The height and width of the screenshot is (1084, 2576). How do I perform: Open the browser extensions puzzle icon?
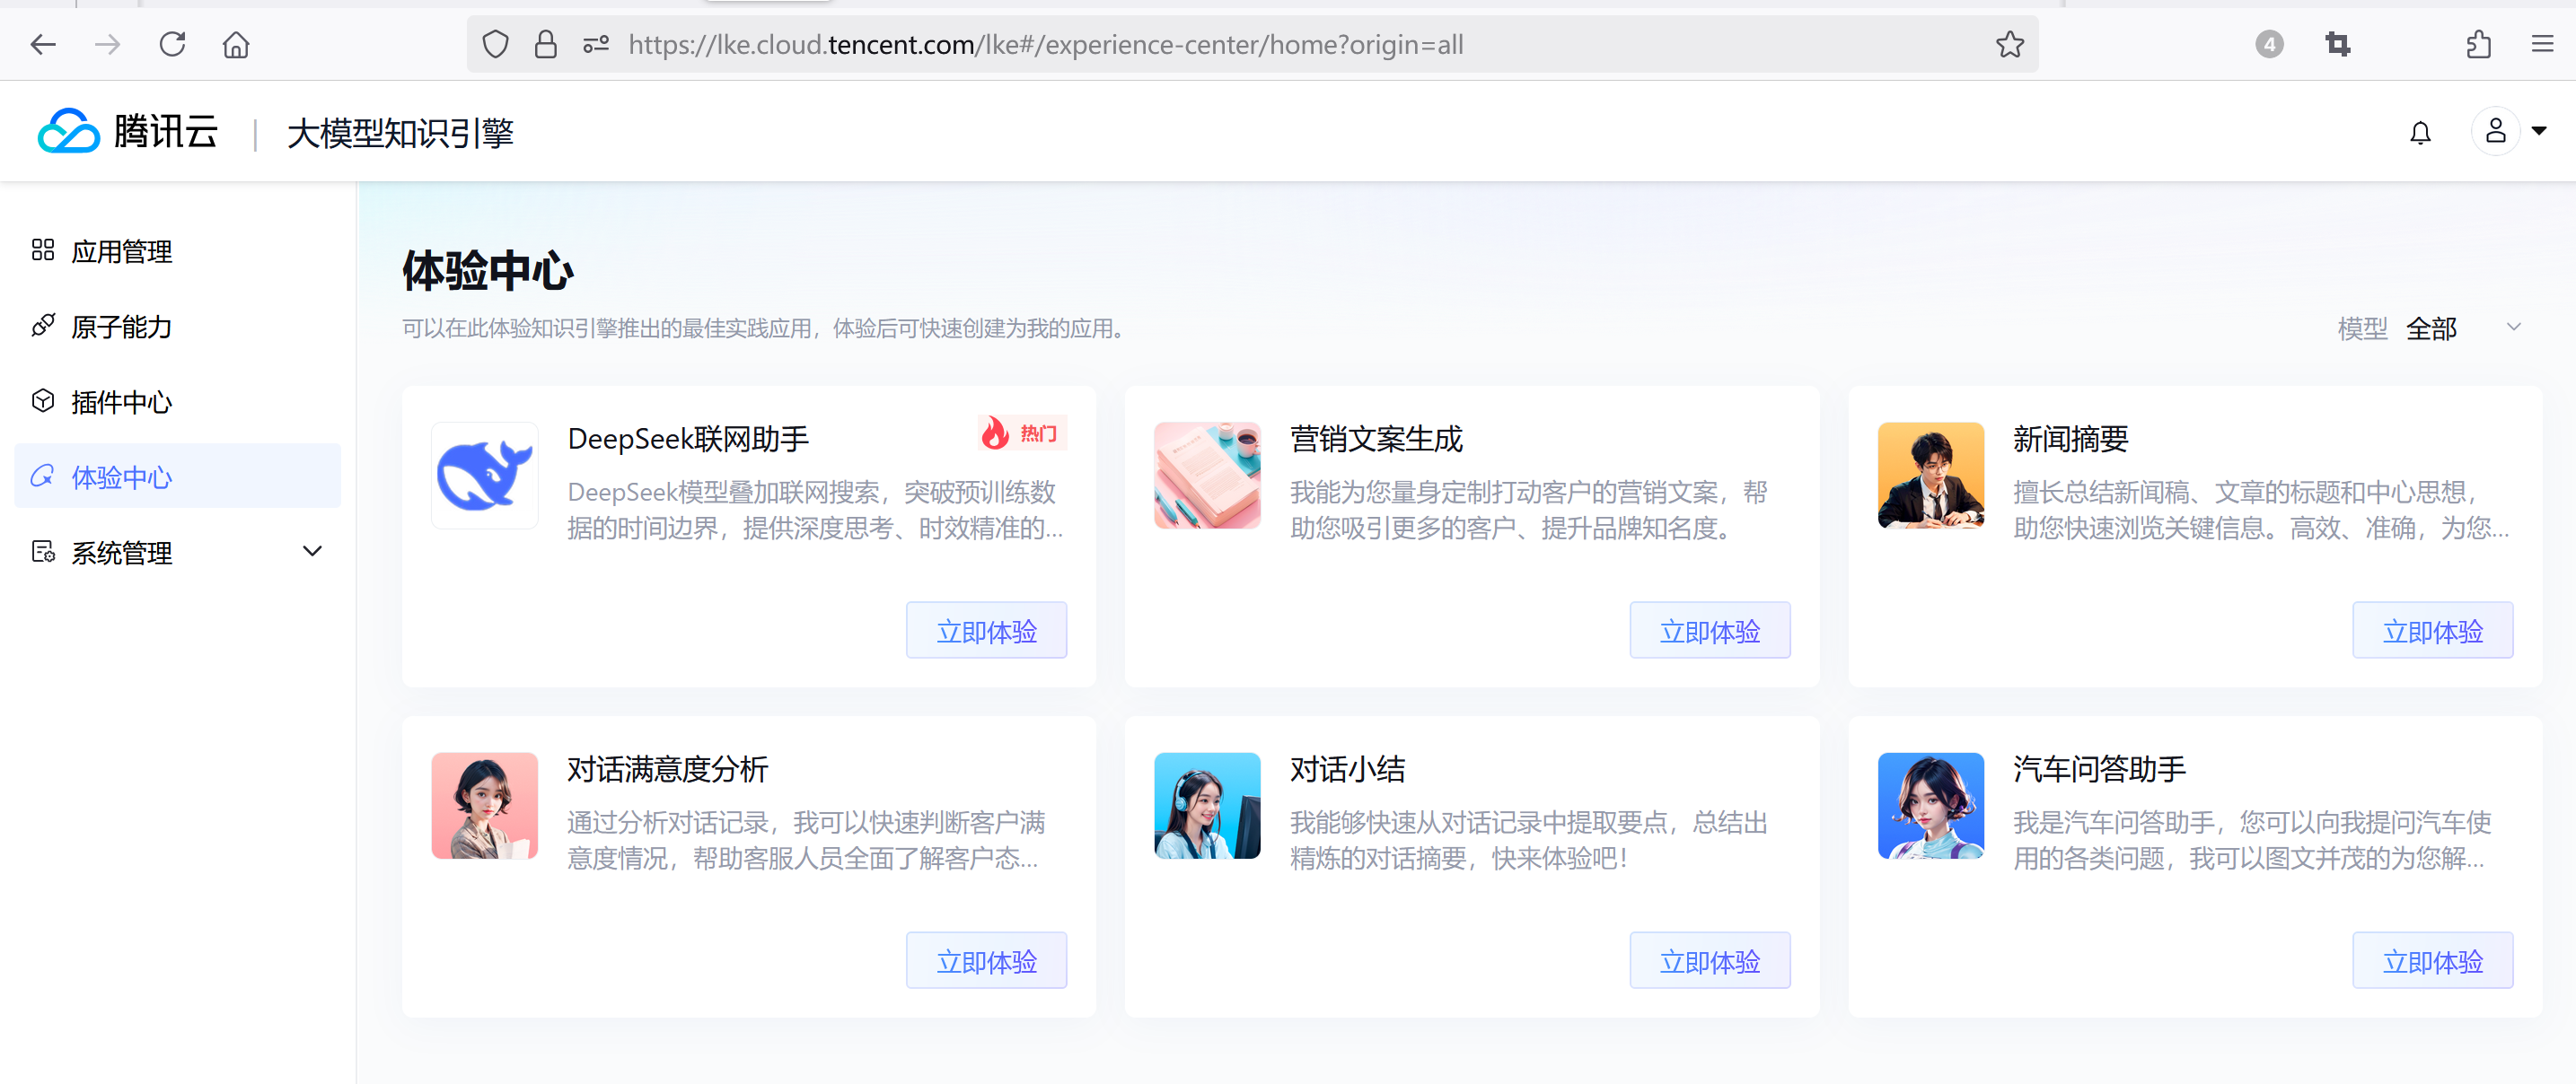[2478, 44]
